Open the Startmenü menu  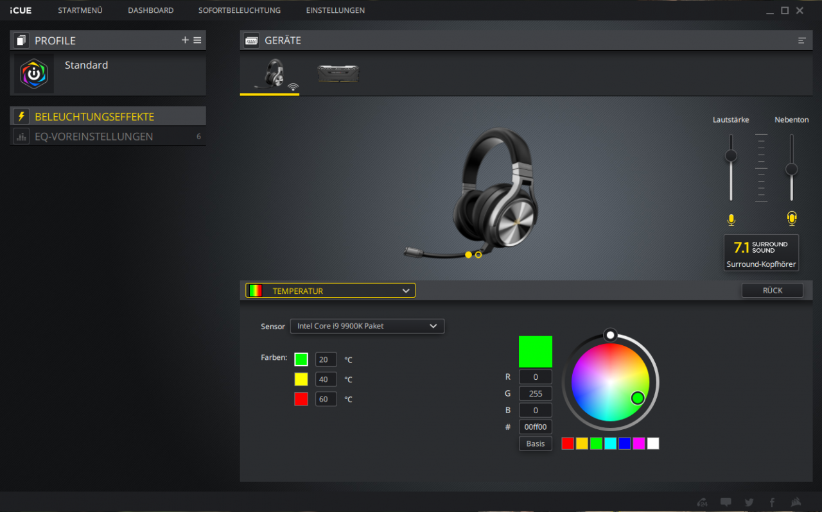point(80,10)
